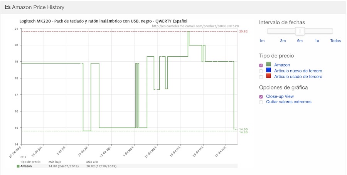Click the chart icon beside Amazon Price History

7,7
